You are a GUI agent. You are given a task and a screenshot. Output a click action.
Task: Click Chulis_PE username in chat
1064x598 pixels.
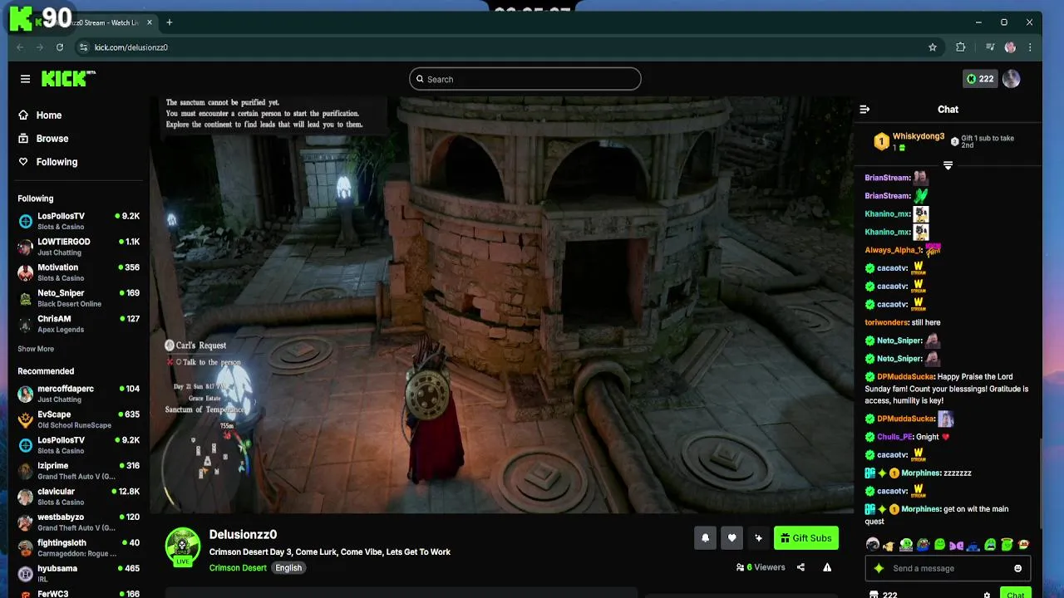pyautogui.click(x=894, y=437)
